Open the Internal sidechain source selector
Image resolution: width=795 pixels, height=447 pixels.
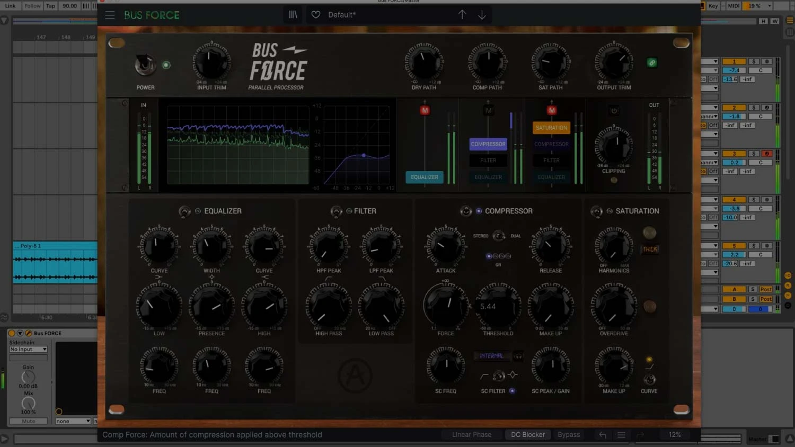click(492, 356)
